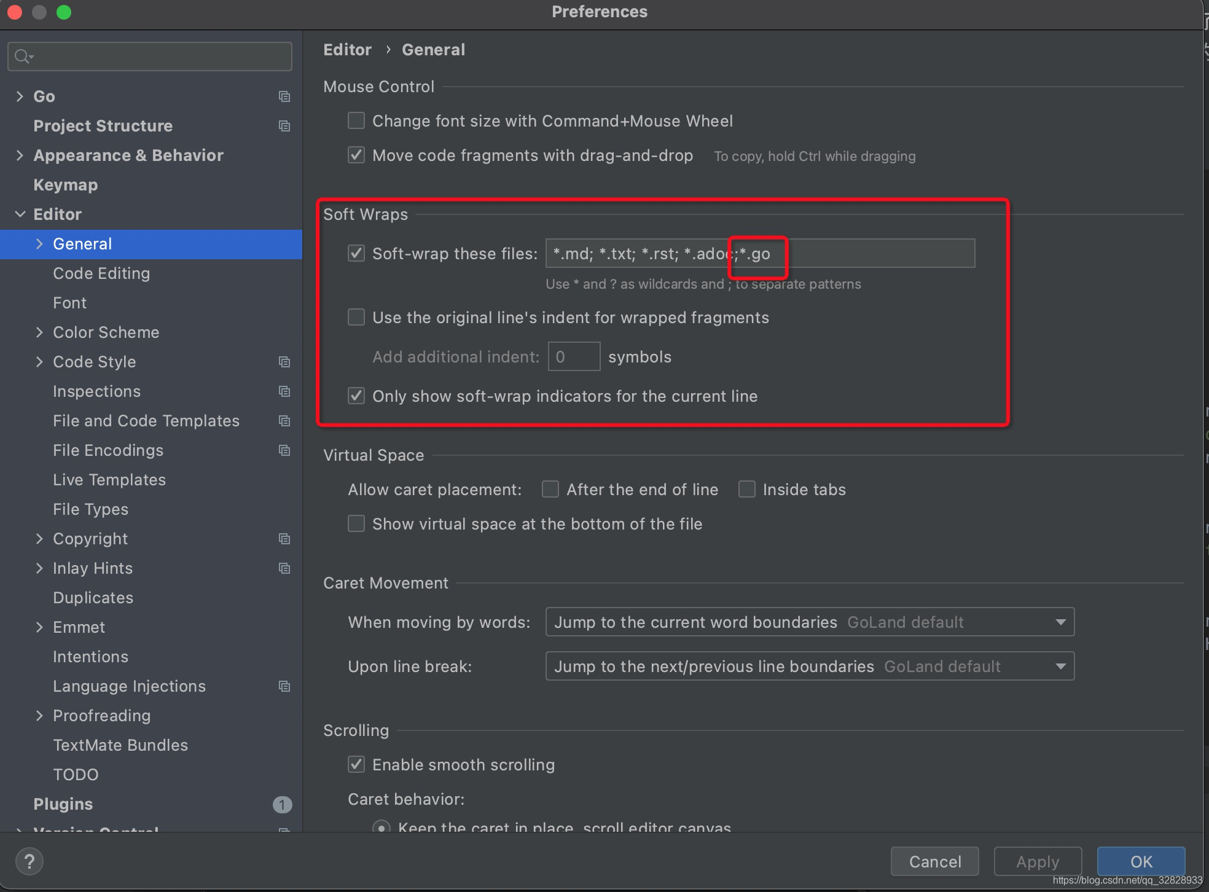Click the File and Code Templates copy icon
Screen dimensions: 1209x892
[x=283, y=421]
